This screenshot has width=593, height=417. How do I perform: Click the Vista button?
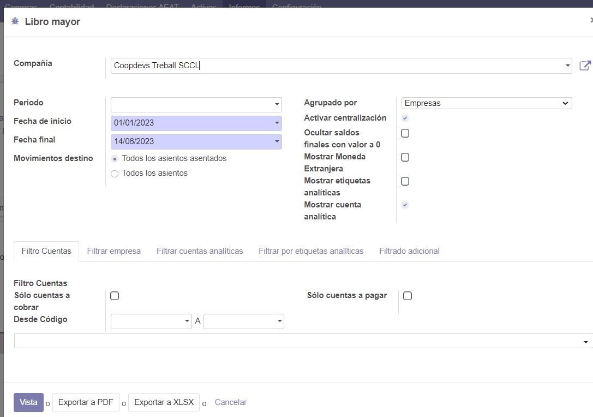click(28, 402)
